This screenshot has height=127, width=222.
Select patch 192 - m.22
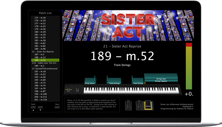(40, 74)
